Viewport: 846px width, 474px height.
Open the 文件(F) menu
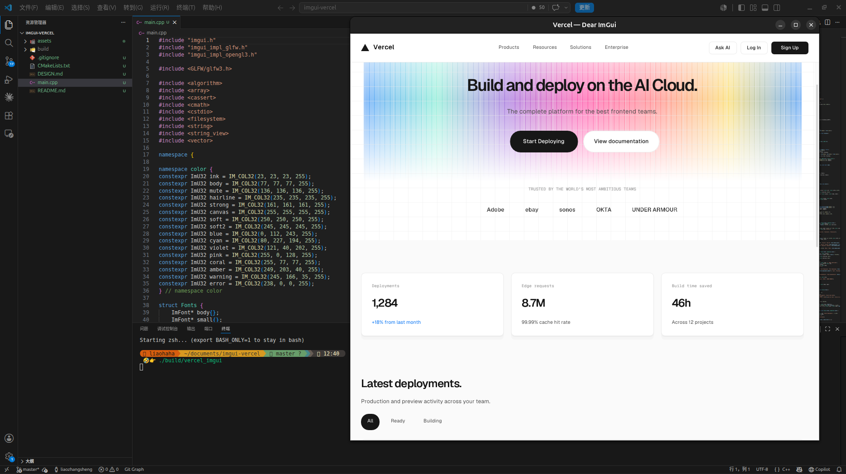click(x=29, y=8)
